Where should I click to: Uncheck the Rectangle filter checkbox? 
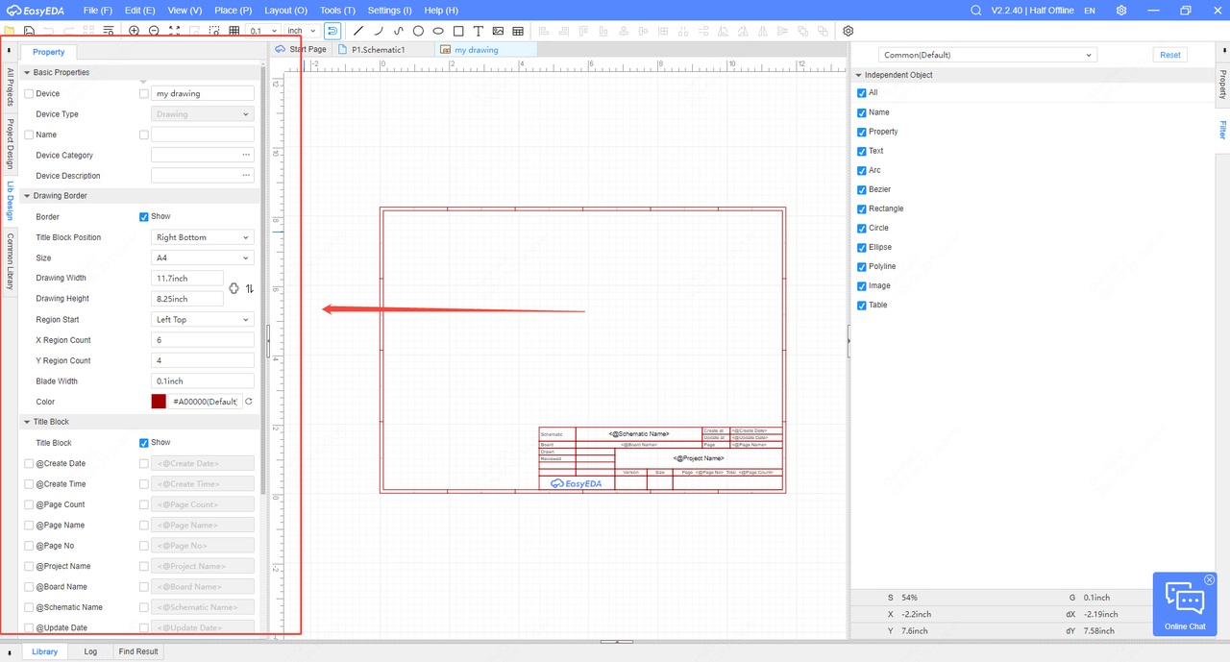pos(862,208)
